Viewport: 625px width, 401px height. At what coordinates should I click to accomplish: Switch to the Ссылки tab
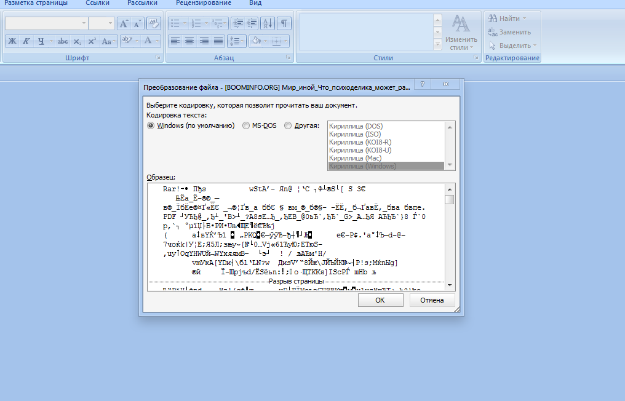(x=98, y=3)
